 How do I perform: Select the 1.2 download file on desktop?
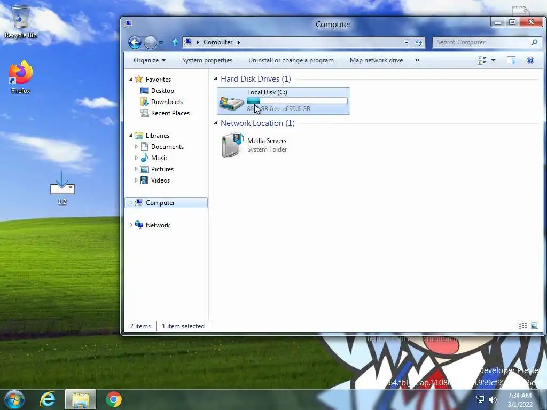[x=62, y=187]
